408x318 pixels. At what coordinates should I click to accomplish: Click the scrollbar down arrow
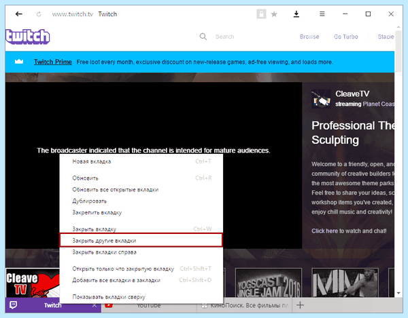click(398, 293)
